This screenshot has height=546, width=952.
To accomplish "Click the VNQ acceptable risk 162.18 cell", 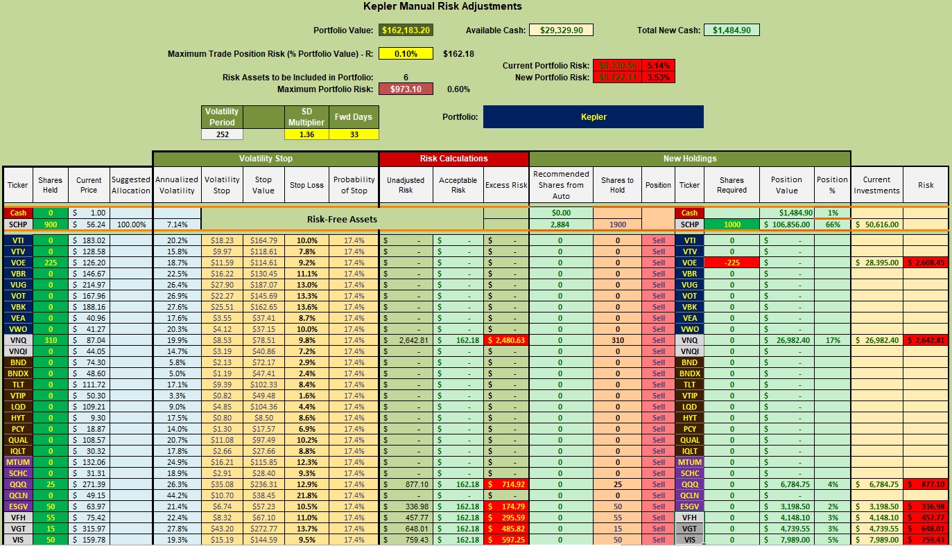I will tap(458, 340).
